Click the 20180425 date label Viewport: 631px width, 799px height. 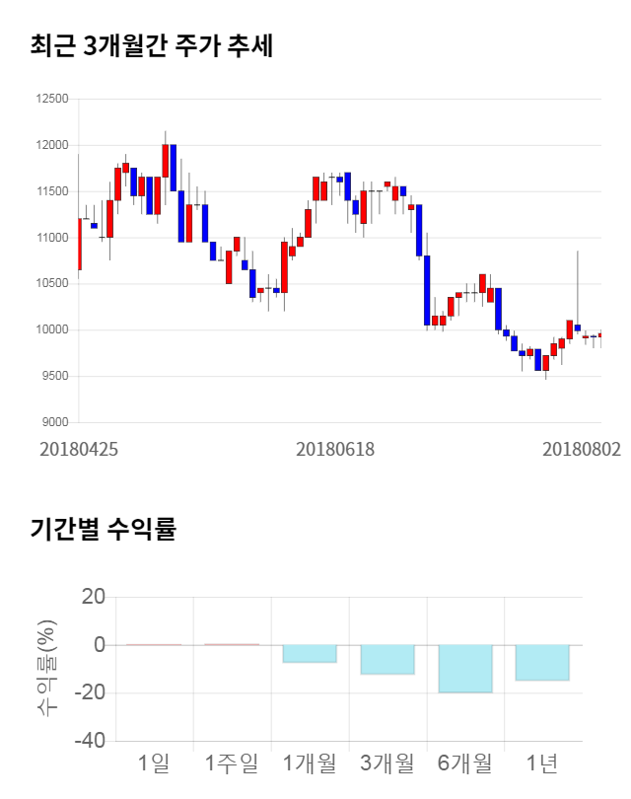click(x=79, y=449)
